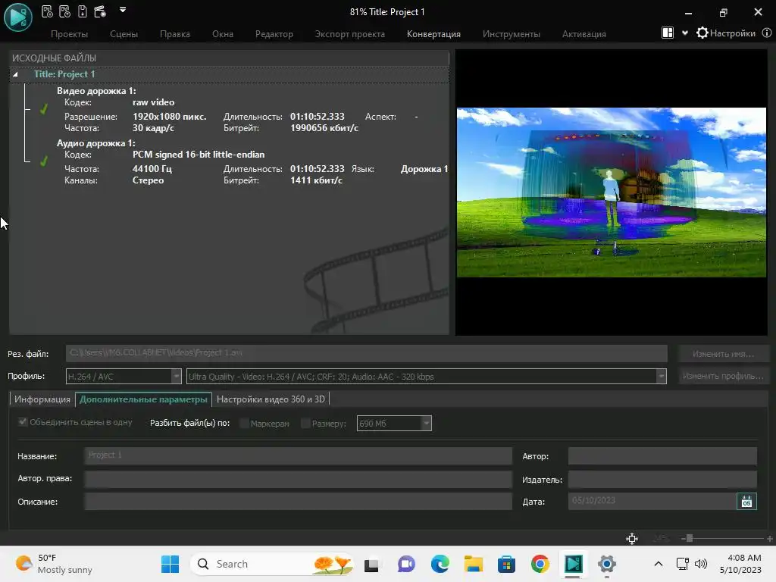Click the Изменить профиль button
The image size is (776, 582).
723,376
